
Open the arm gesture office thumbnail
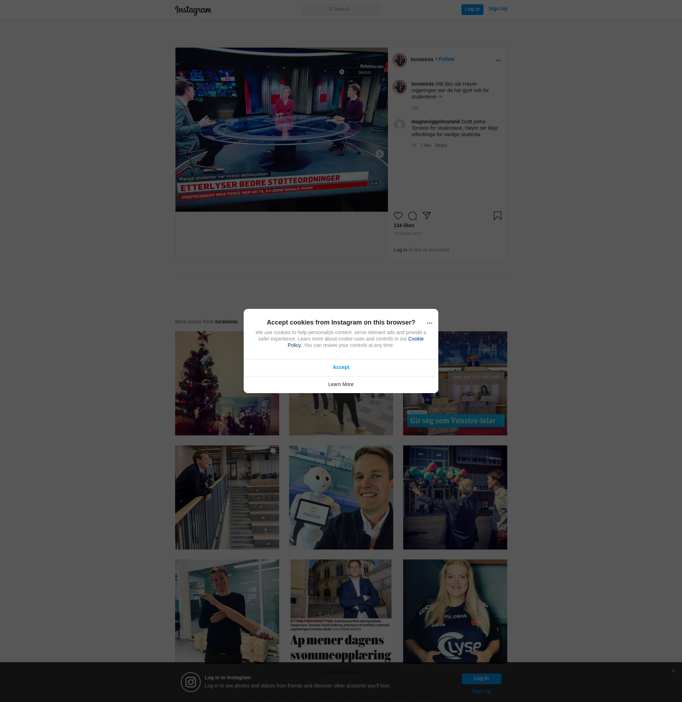227,611
